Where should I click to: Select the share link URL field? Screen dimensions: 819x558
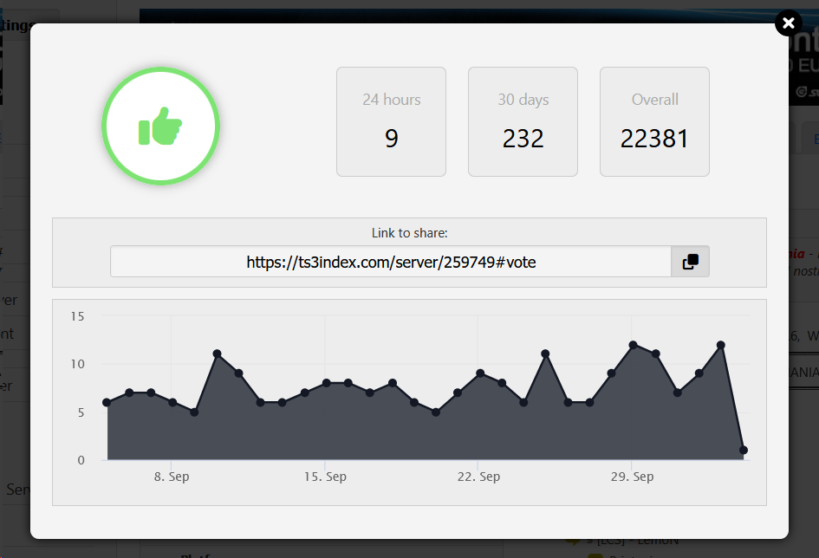click(x=391, y=262)
